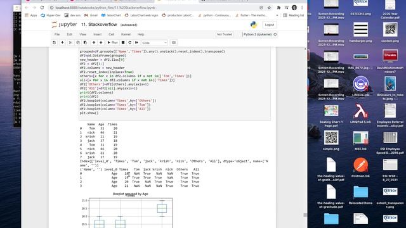Open Chrome extensions puzzle icon
The width and height of the screenshot is (406, 228).
(x=278, y=8)
